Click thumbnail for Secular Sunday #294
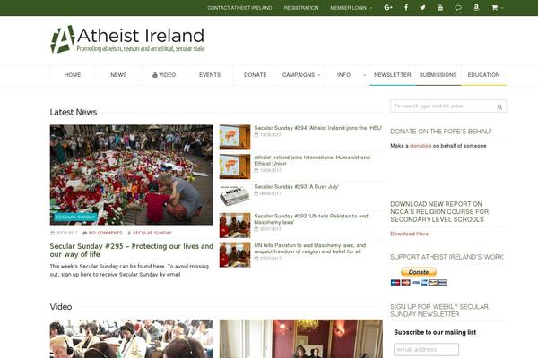The width and height of the screenshot is (538, 358). [235, 137]
